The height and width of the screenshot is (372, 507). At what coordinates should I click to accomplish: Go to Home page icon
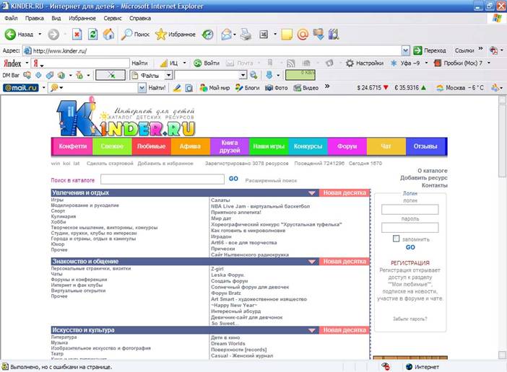coord(108,34)
